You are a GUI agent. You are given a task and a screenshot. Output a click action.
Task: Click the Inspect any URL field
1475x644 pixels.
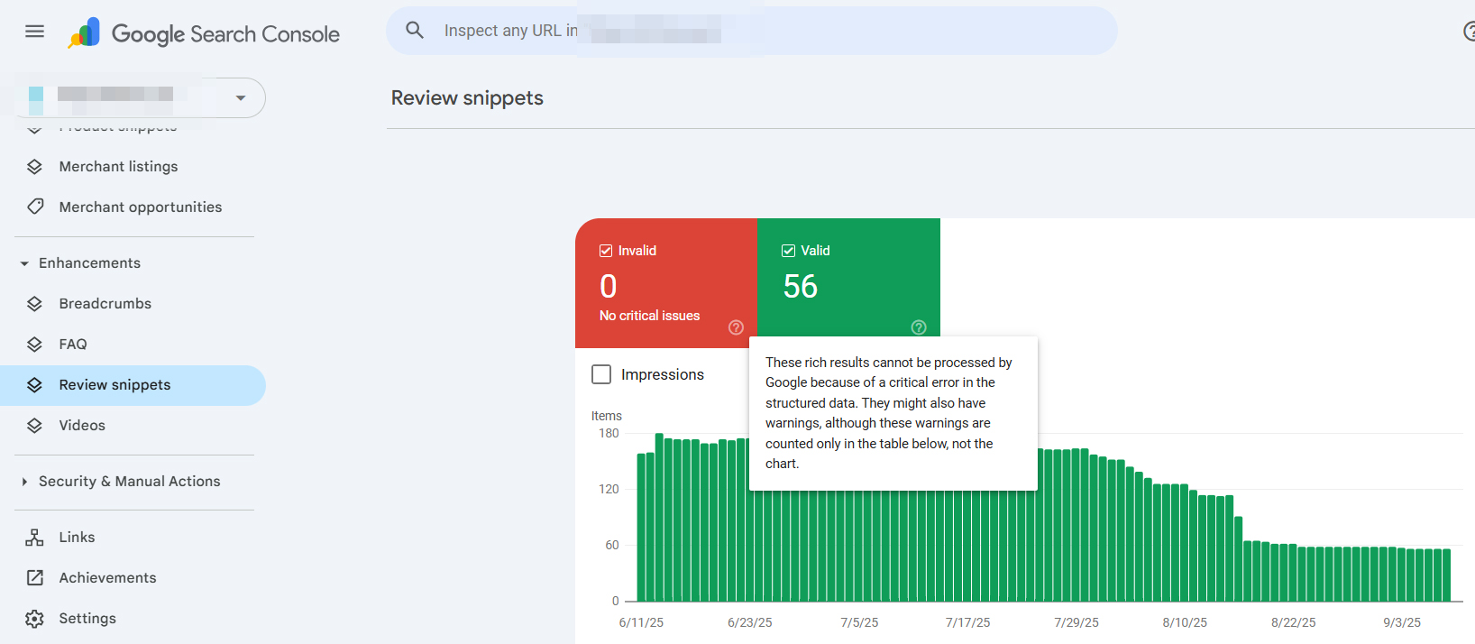point(748,31)
